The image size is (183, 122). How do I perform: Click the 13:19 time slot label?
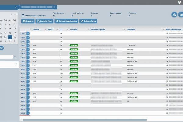point(23,85)
